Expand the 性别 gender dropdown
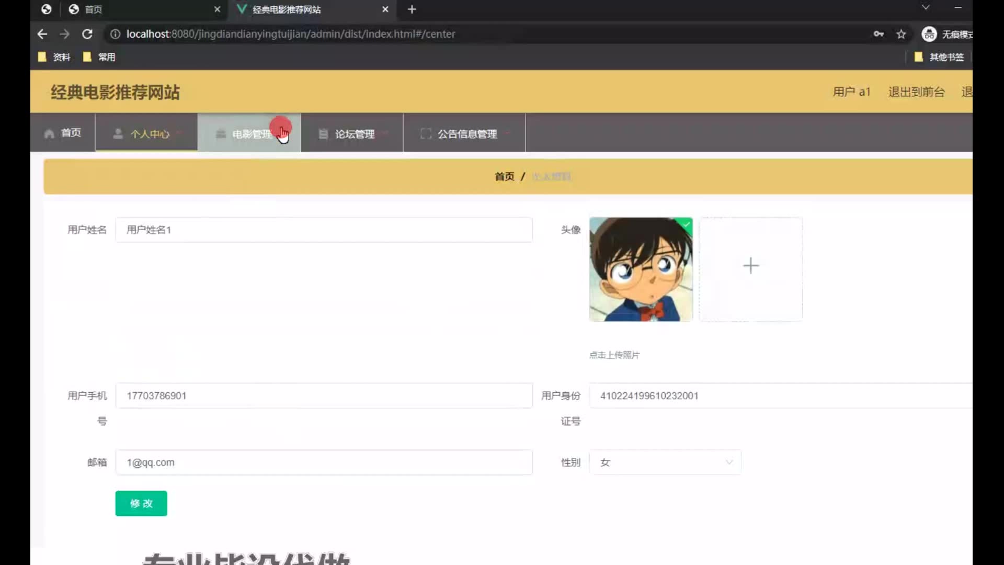 [x=665, y=462]
